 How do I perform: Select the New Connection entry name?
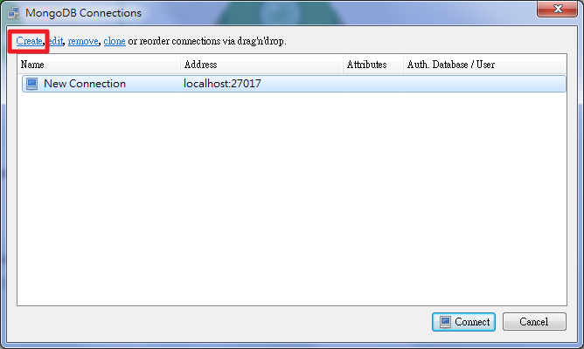tap(85, 84)
